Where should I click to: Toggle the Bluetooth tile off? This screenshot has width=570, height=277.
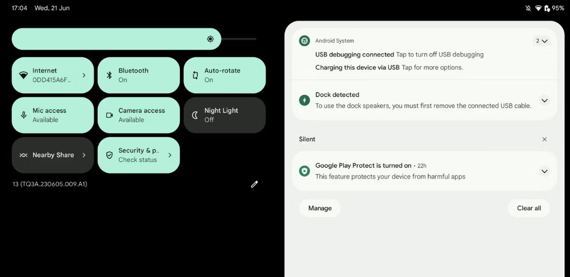[x=138, y=75]
